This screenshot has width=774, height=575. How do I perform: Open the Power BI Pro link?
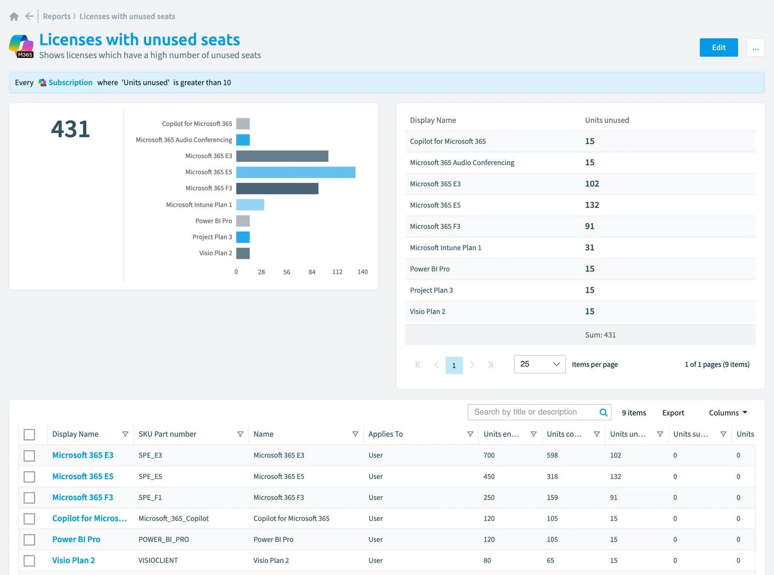(x=76, y=539)
